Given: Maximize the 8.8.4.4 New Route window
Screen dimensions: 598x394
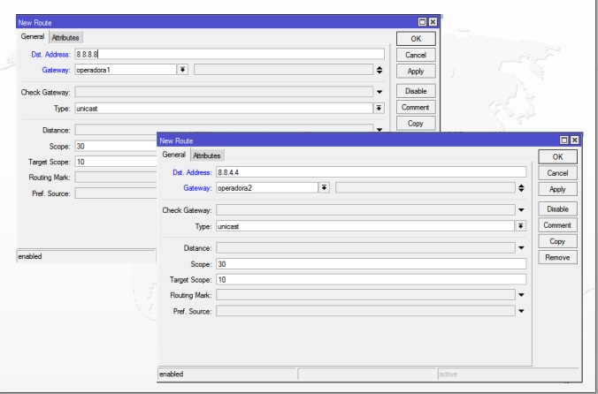Looking at the screenshot, I should 563,140.
